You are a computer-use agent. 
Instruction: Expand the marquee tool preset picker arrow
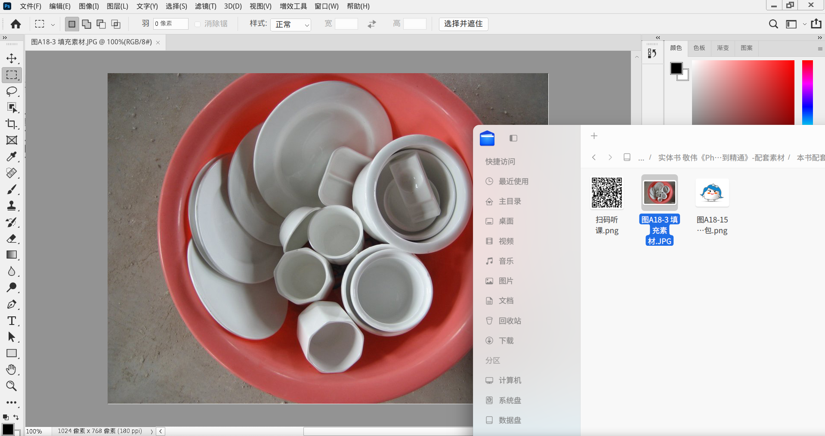click(53, 25)
